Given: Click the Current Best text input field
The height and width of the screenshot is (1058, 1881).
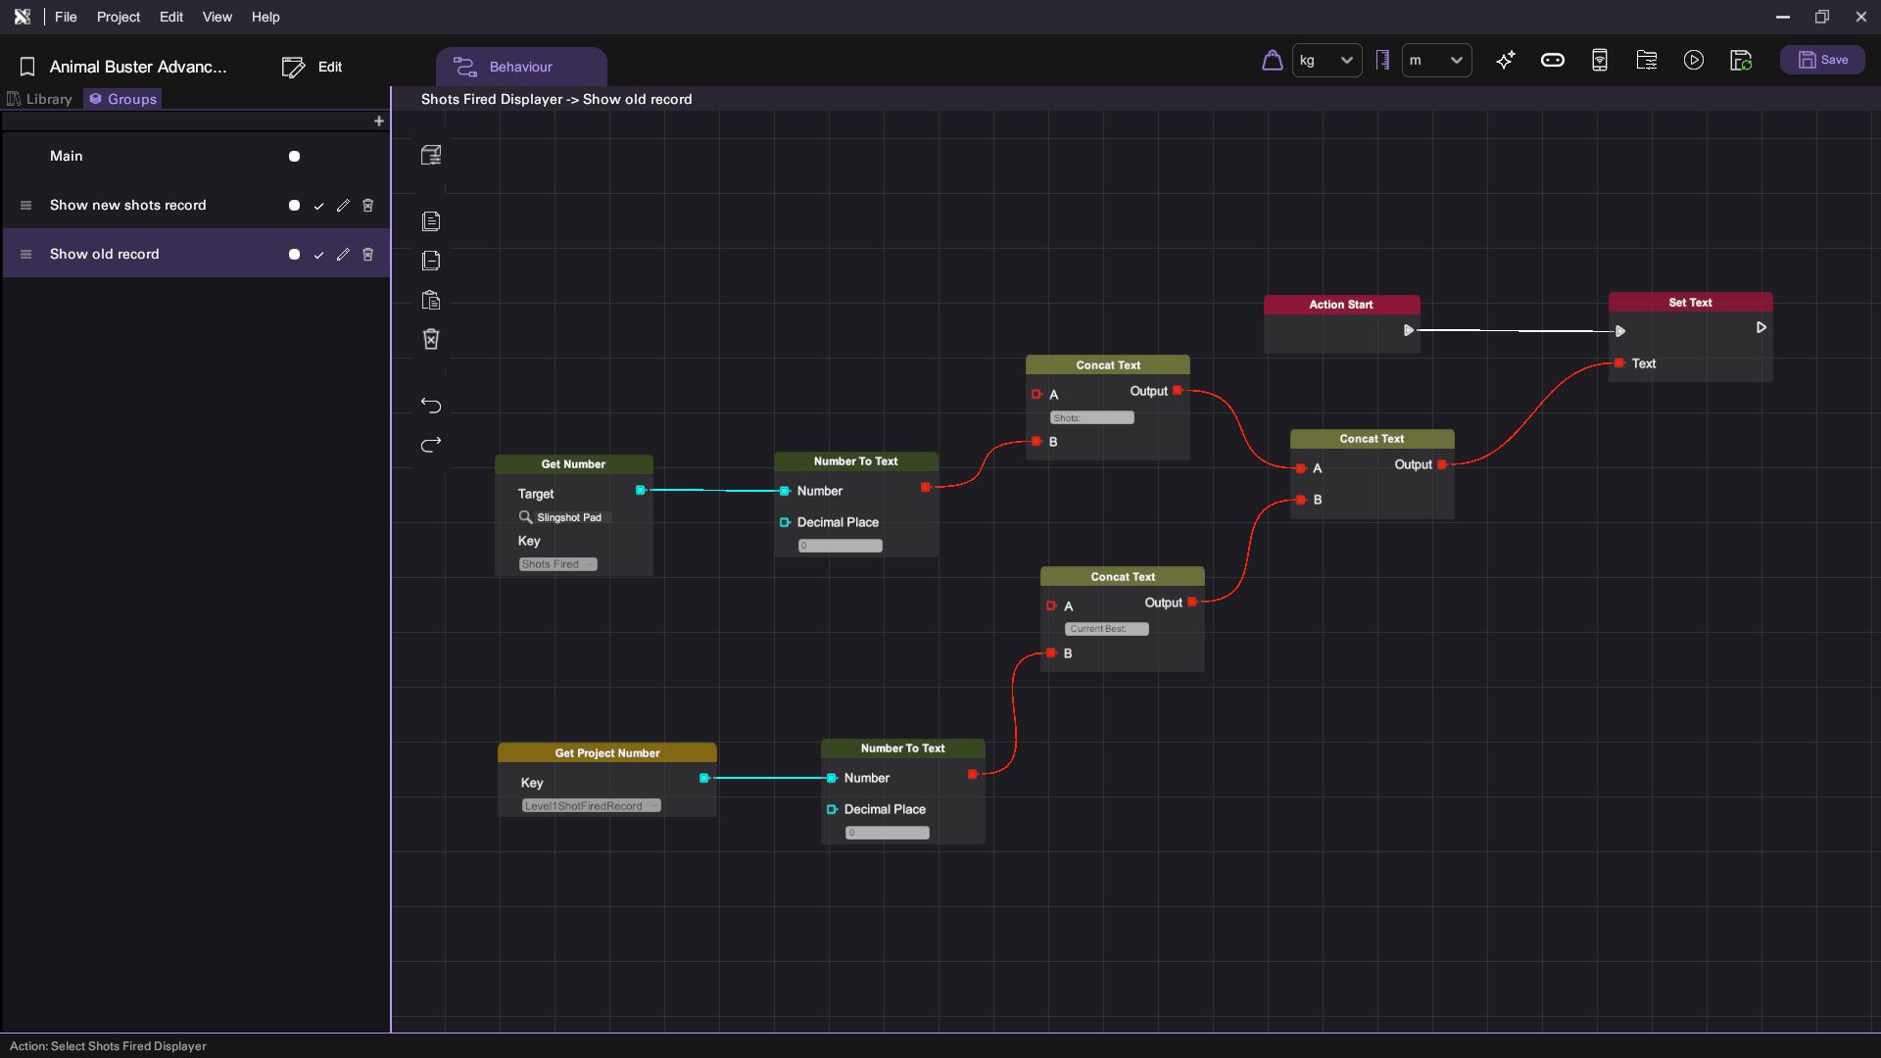Looking at the screenshot, I should click(x=1106, y=629).
